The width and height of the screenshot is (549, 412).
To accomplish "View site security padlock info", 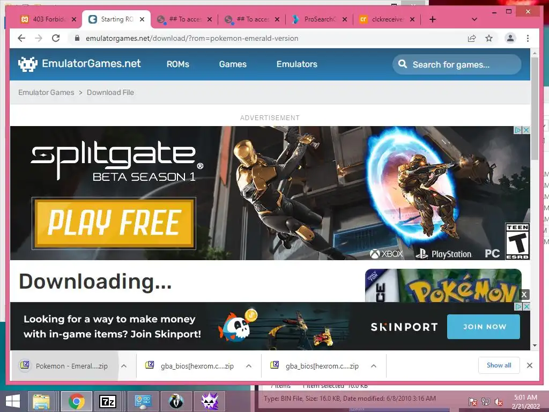I will pyautogui.click(x=77, y=38).
